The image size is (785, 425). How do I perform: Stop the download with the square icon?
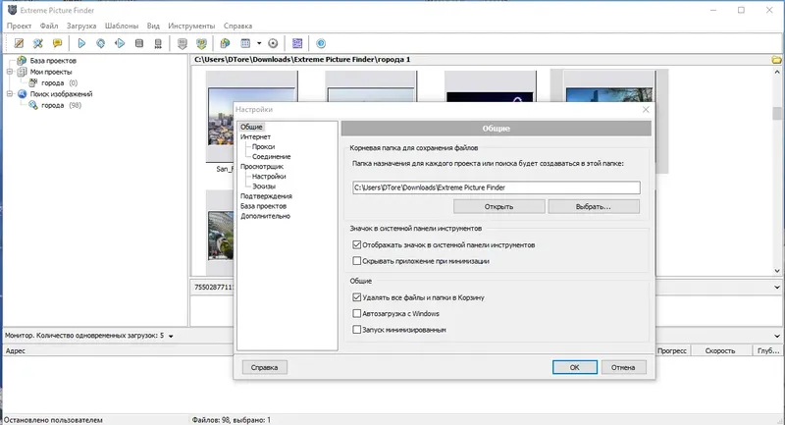click(139, 43)
